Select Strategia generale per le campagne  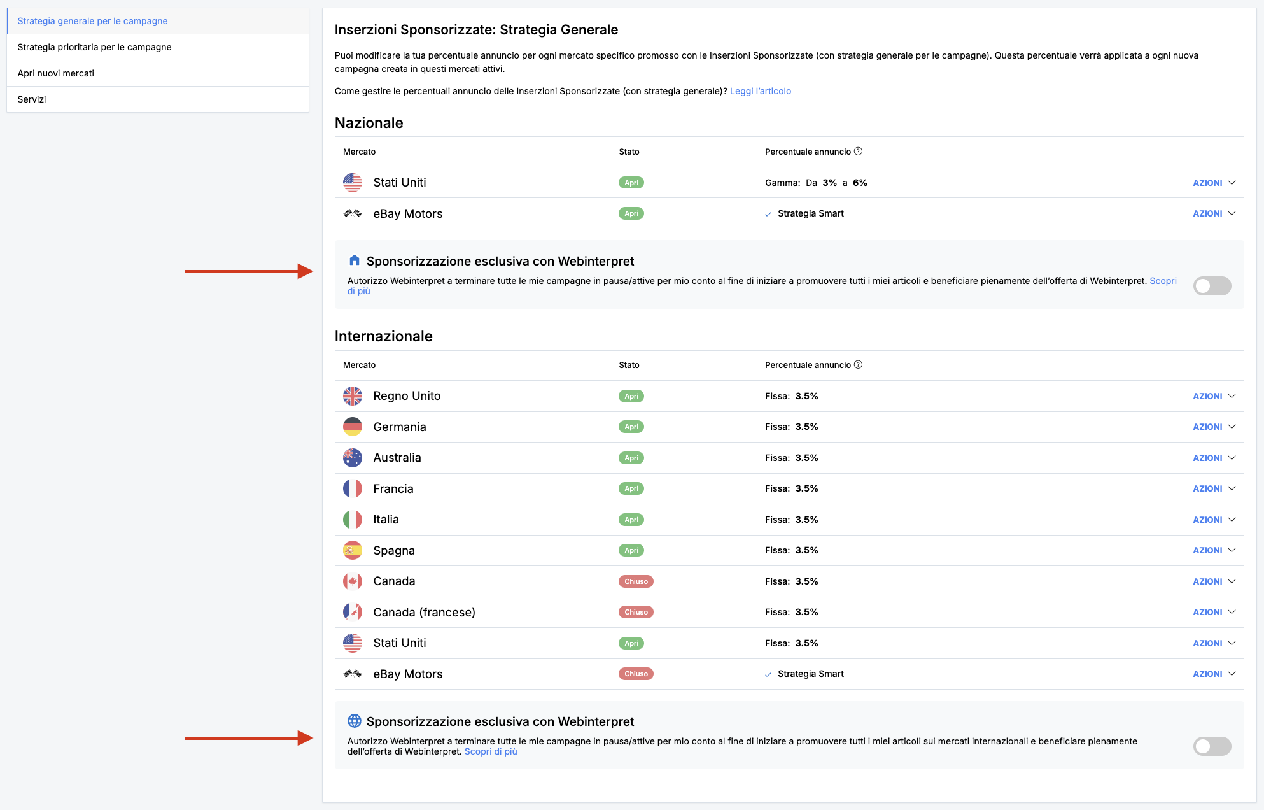coord(158,21)
